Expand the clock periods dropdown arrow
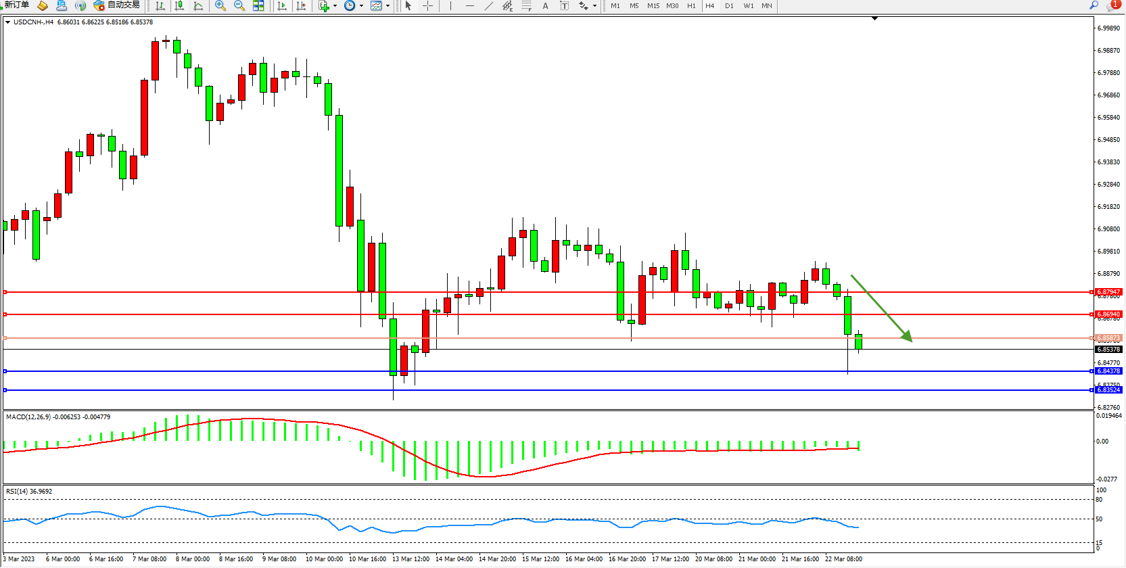The height and width of the screenshot is (568, 1126). (x=361, y=5)
